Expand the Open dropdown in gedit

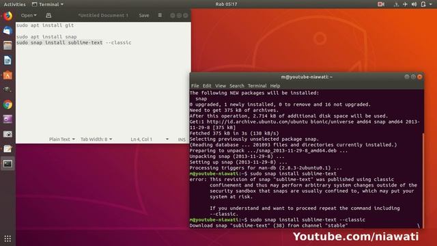click(x=29, y=15)
